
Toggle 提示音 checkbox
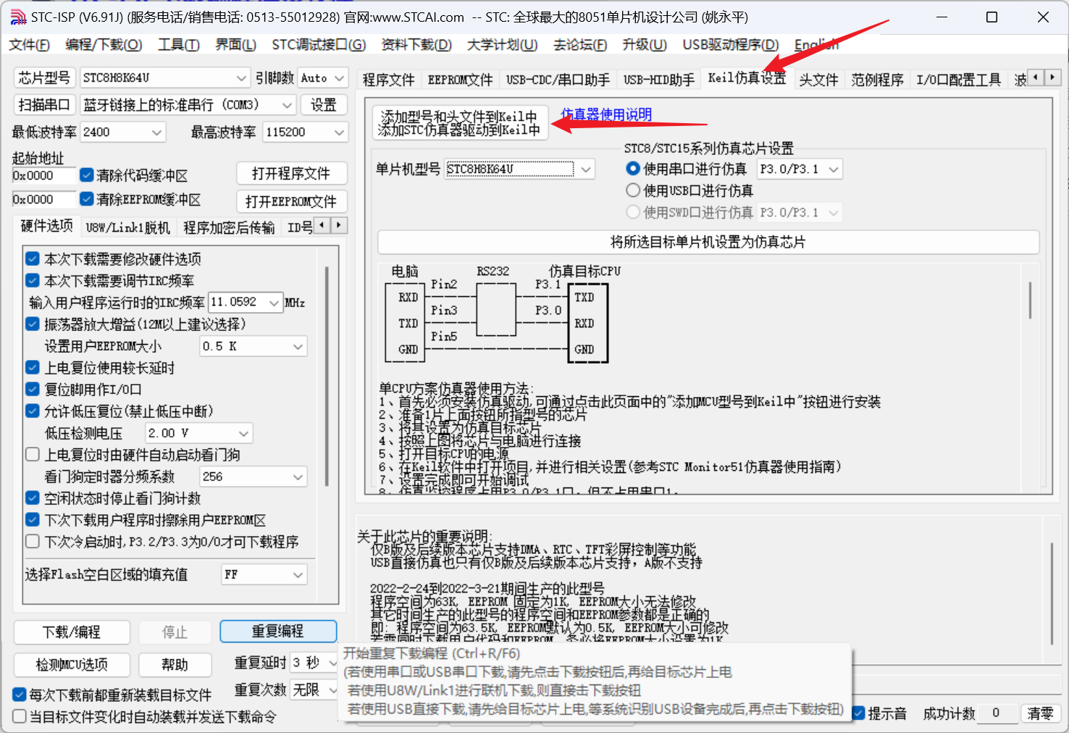coord(859,713)
